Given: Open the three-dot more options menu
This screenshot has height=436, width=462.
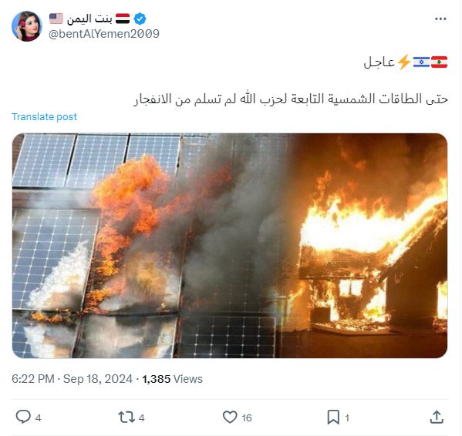Looking at the screenshot, I should click(x=440, y=18).
